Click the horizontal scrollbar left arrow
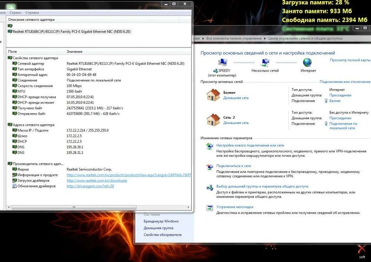 pos(9,207)
